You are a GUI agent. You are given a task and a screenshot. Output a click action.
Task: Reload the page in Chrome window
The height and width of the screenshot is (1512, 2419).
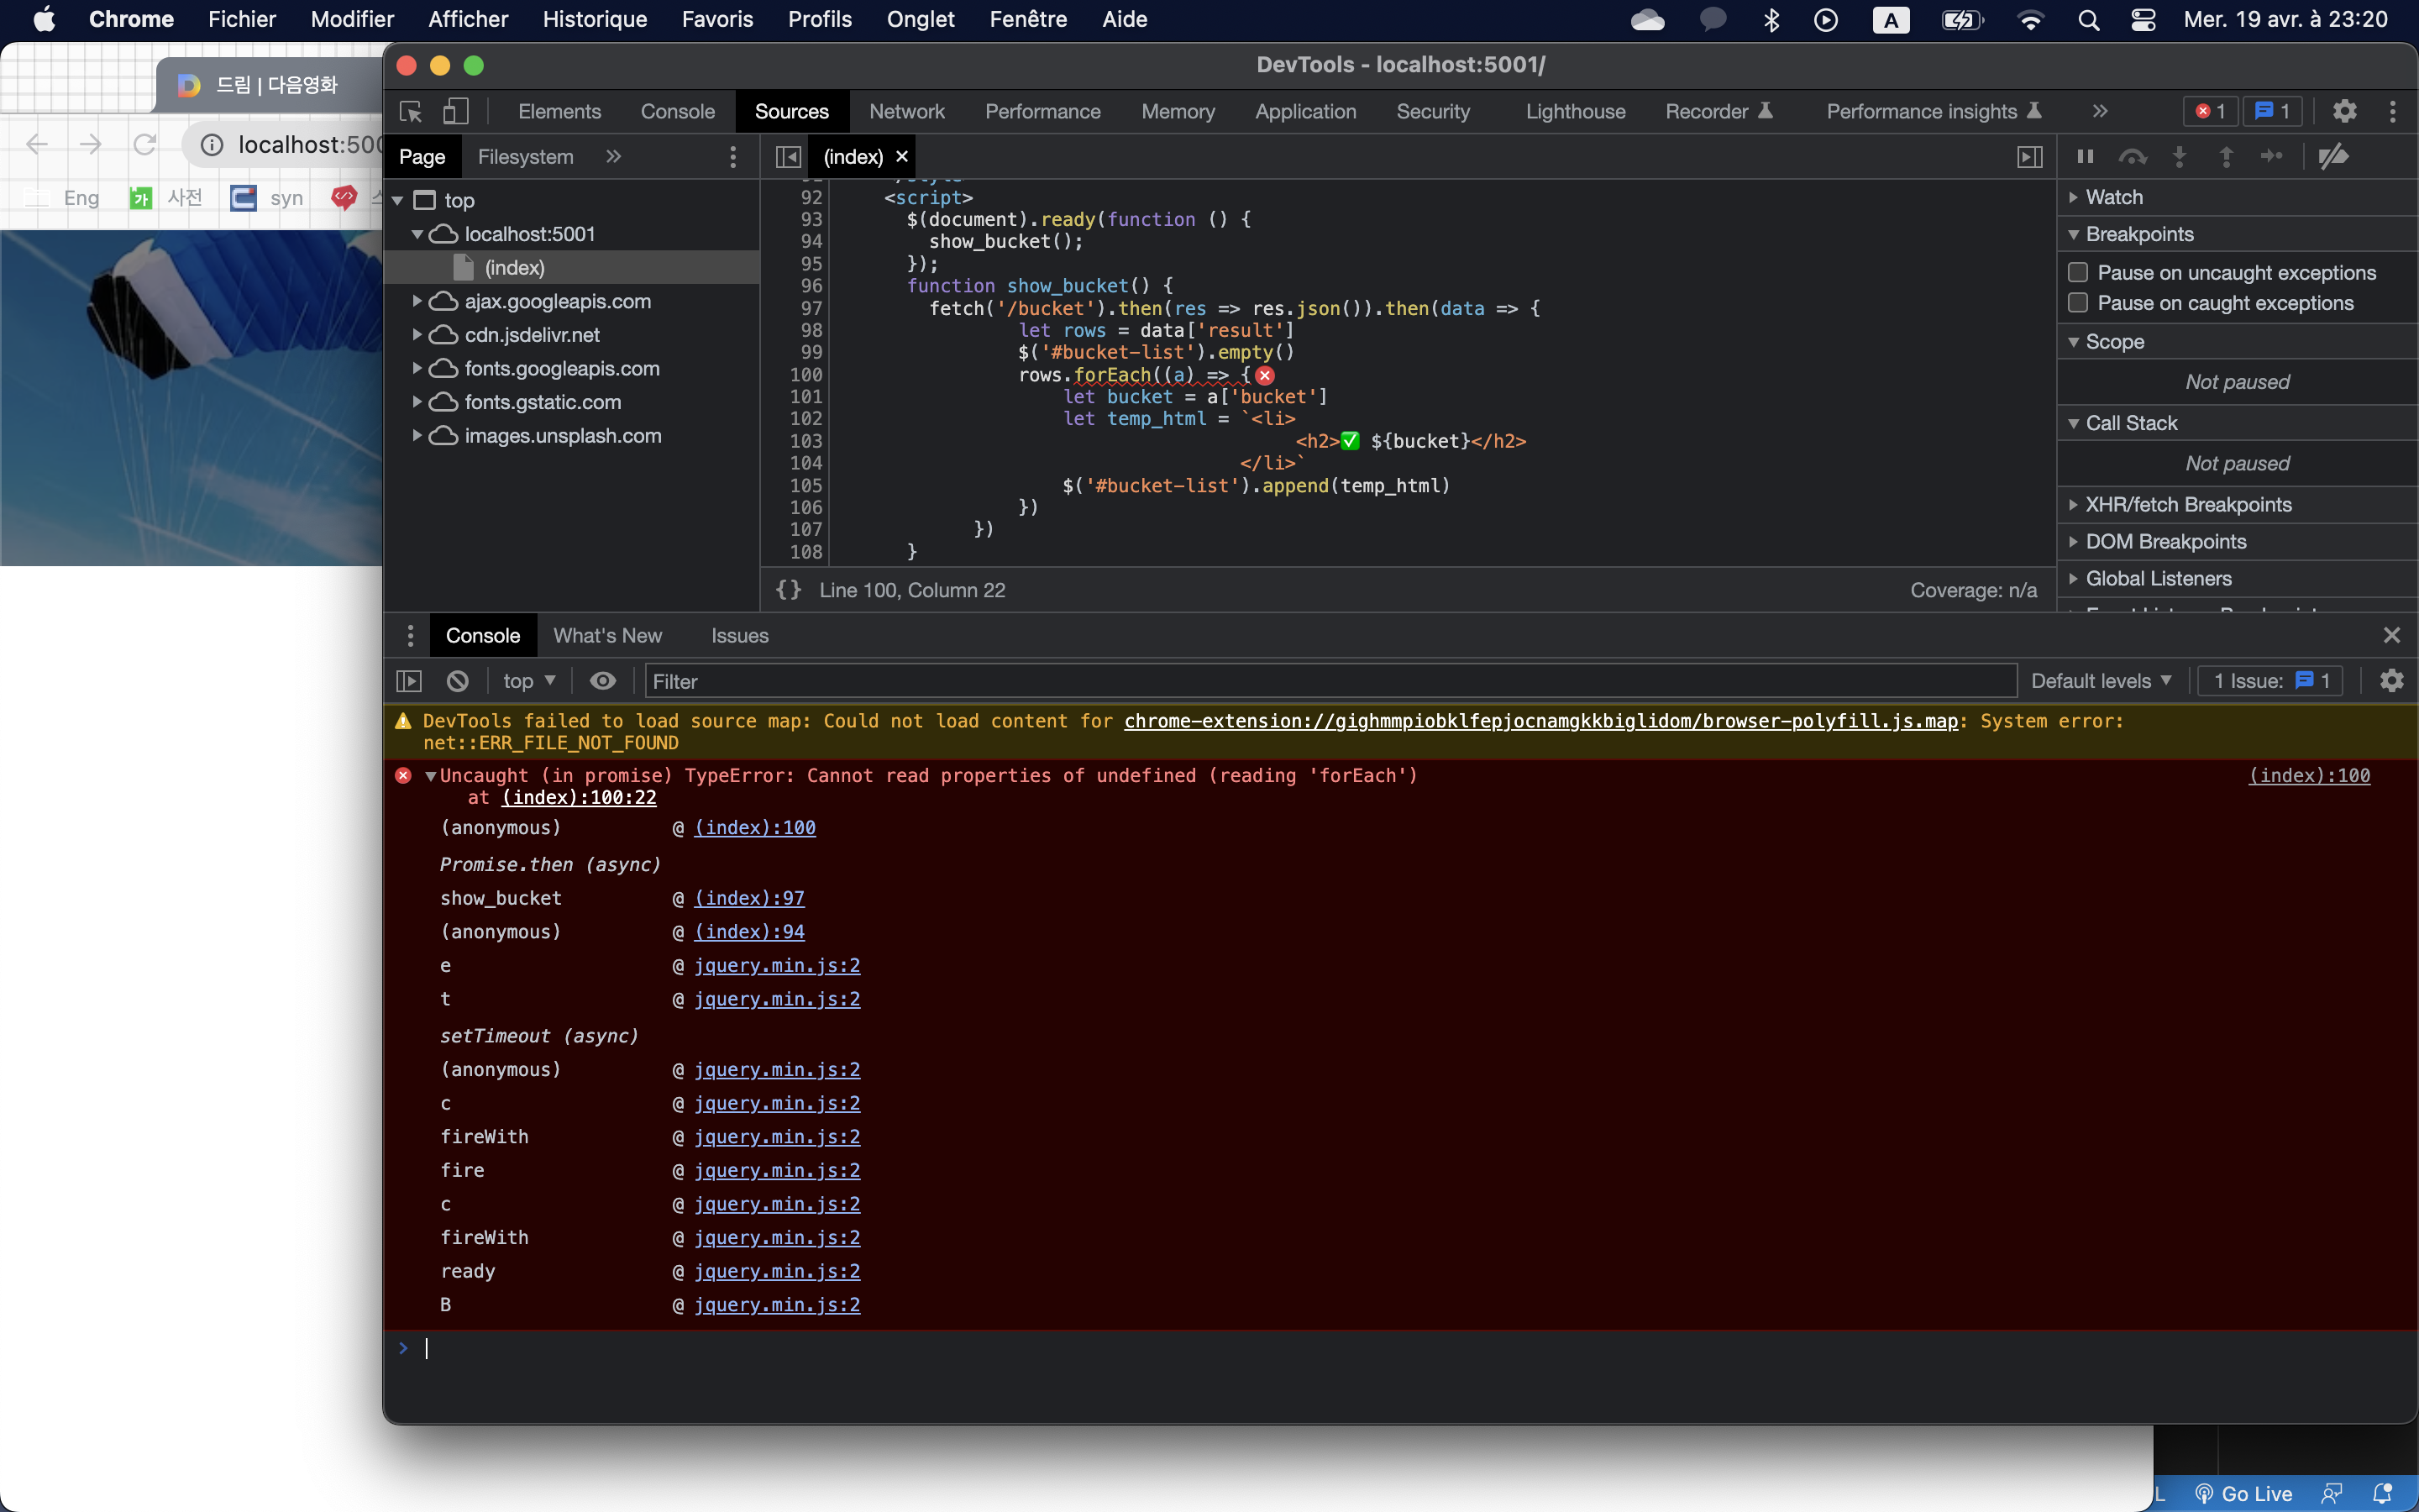[145, 144]
